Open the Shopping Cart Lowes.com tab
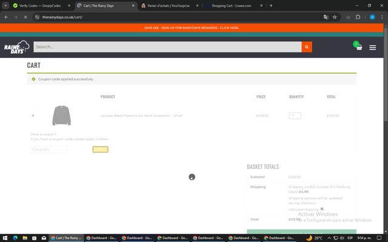 tap(231, 5)
